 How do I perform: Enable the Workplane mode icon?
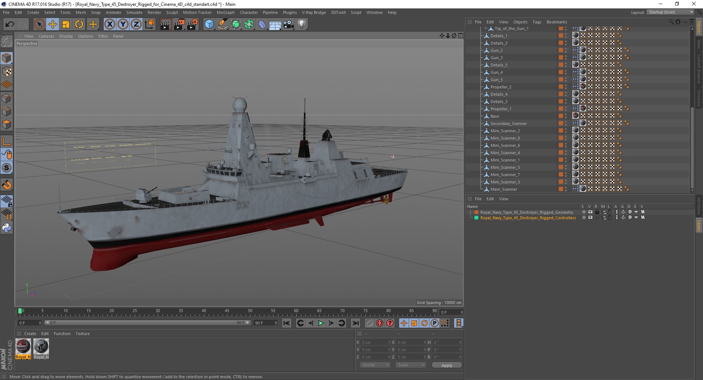pos(7,85)
